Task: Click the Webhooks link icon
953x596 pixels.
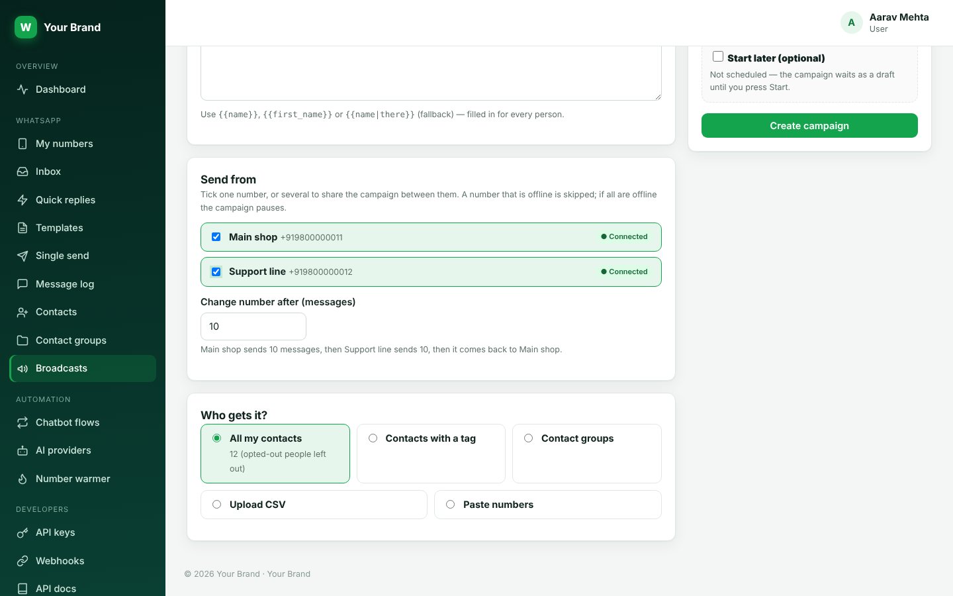Action: (x=23, y=561)
